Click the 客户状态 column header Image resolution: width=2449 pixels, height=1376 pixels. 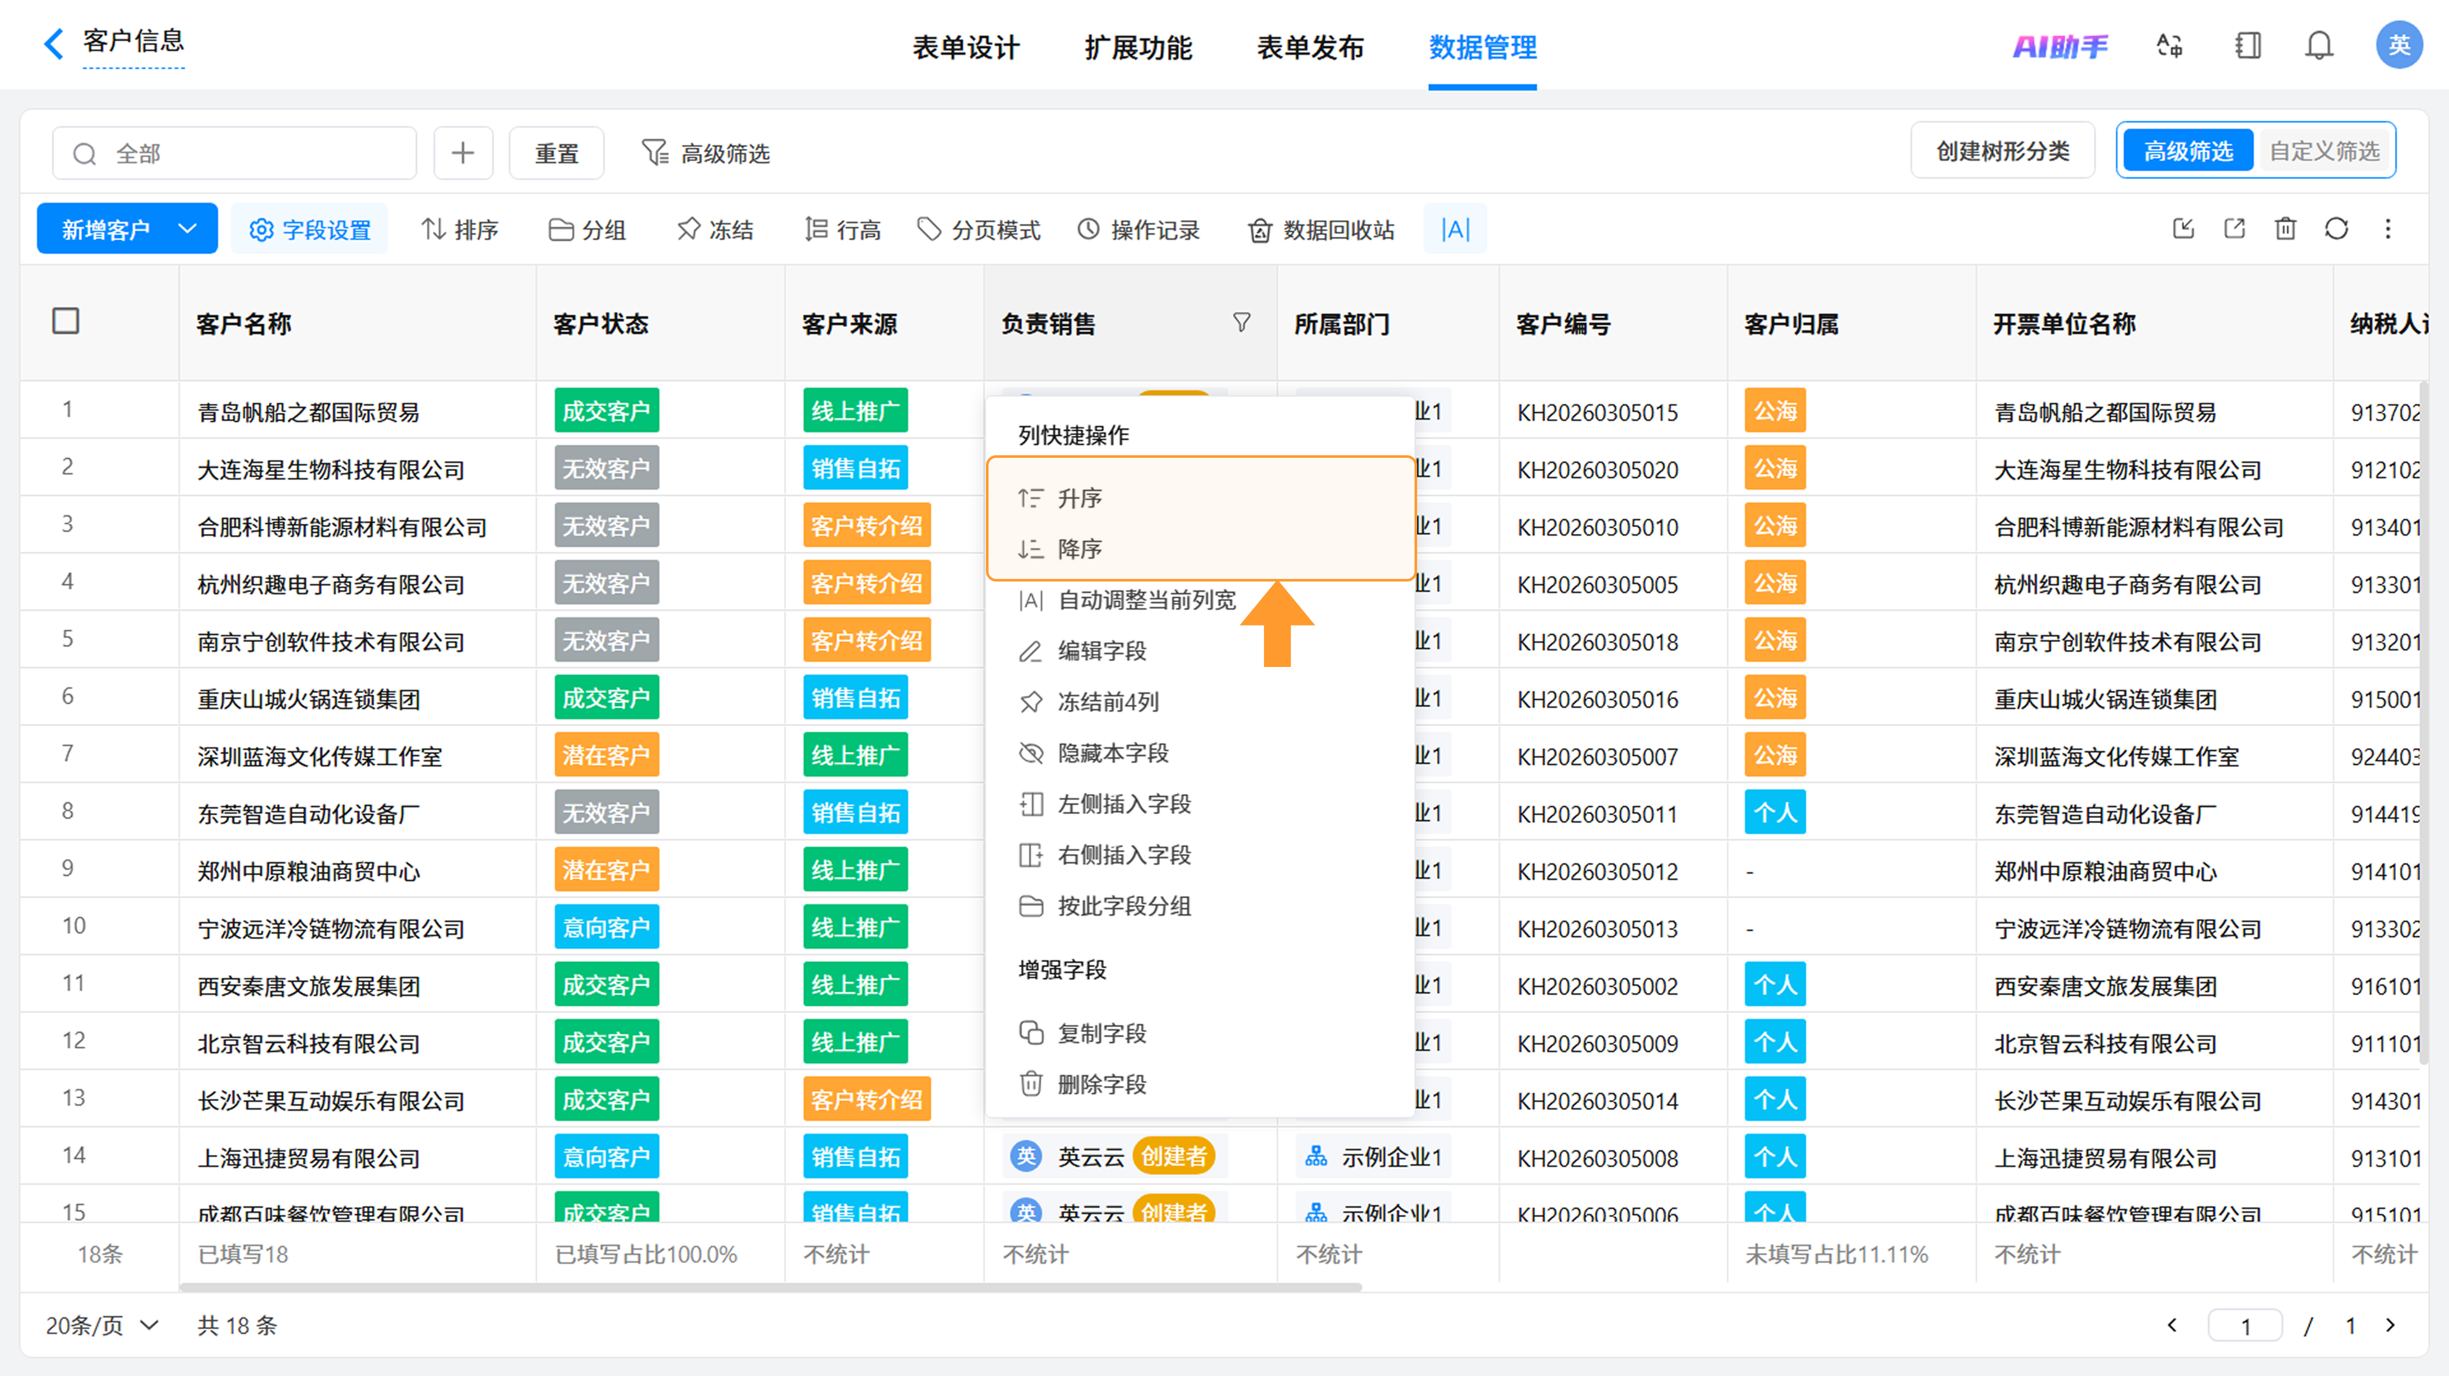(x=661, y=324)
